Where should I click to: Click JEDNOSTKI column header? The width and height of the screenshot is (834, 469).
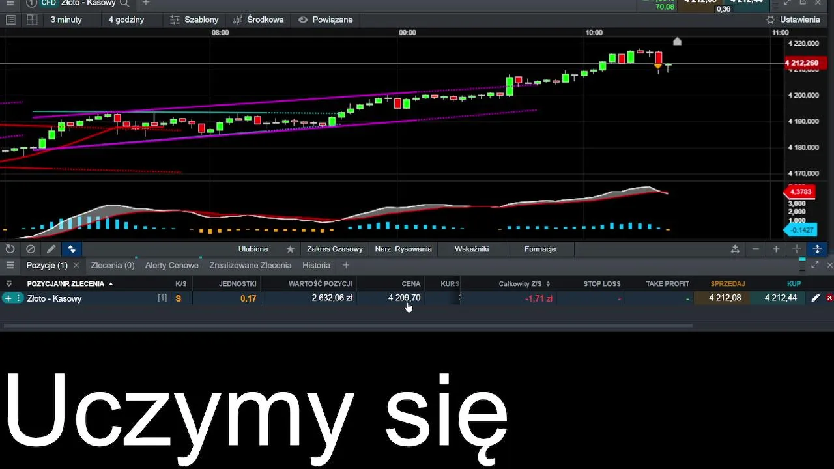(238, 283)
